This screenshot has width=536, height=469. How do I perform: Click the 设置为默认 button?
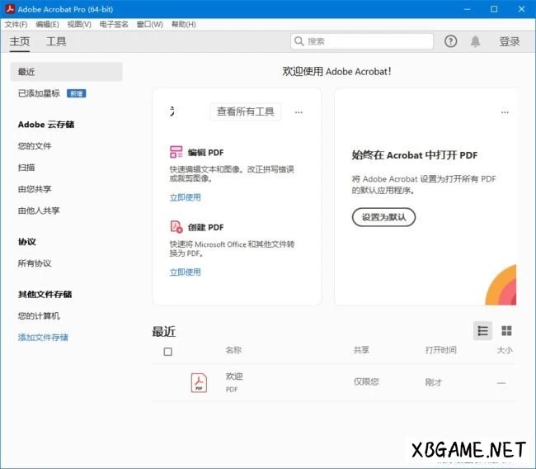tap(383, 217)
